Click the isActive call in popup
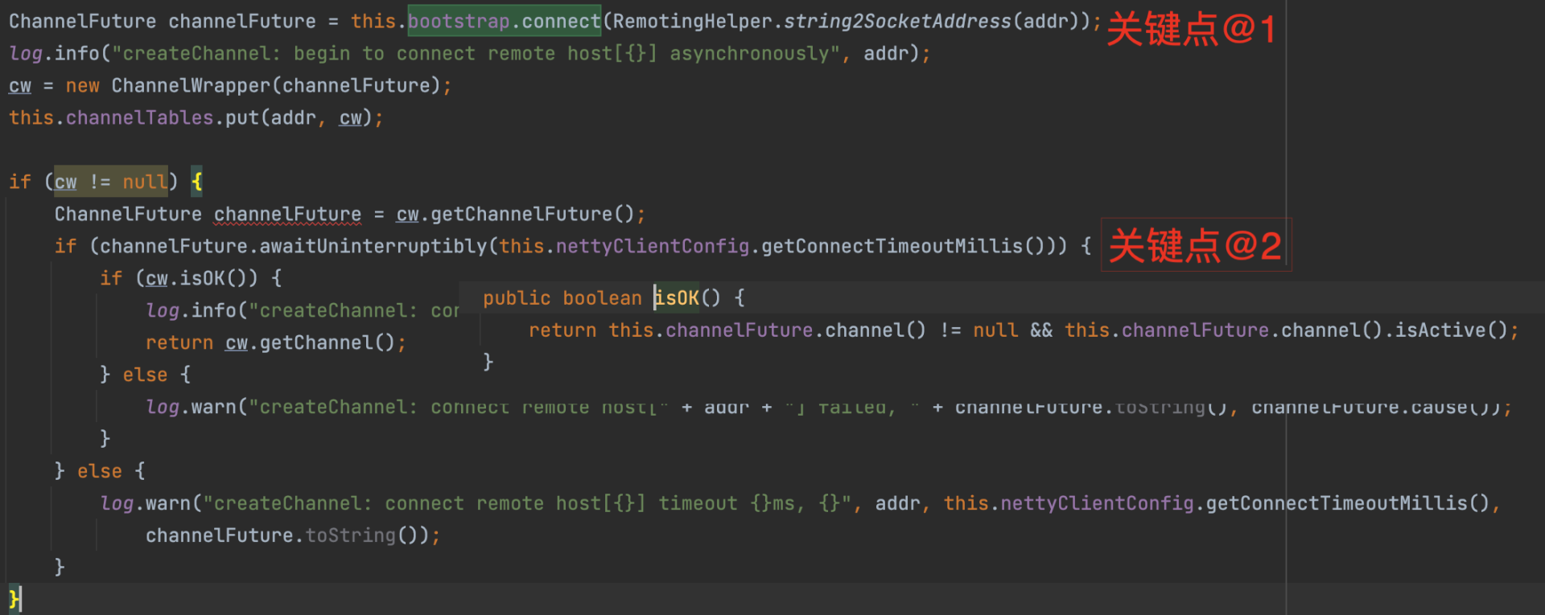Screen dimensions: 1545x615 click(1440, 330)
